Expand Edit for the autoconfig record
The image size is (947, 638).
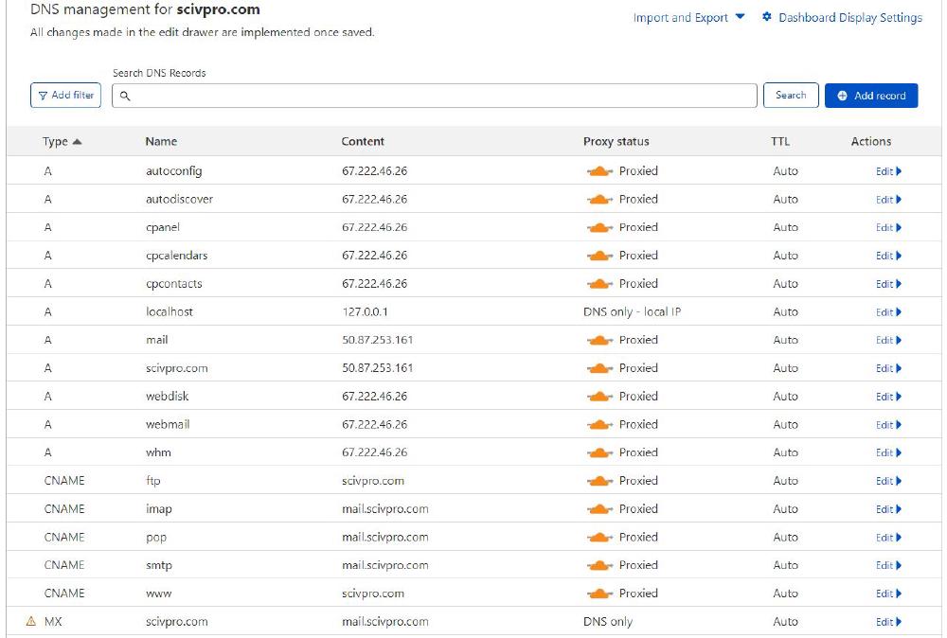click(x=888, y=171)
